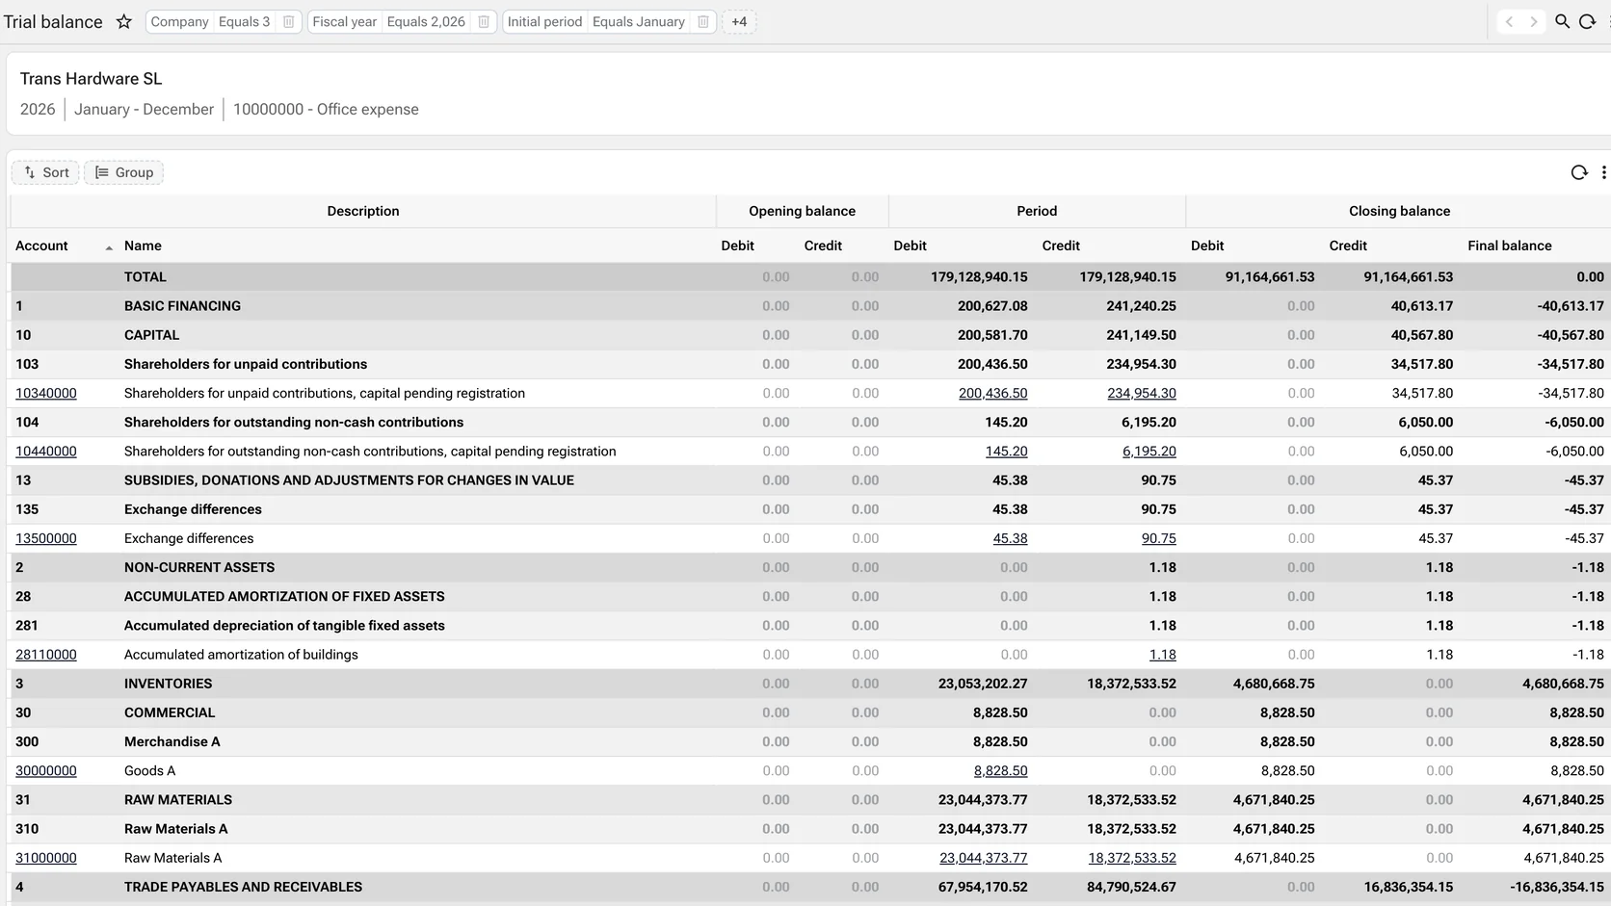Viewport: 1611px width, 906px height.
Task: Open the table options kebab menu
Action: click(x=1603, y=172)
